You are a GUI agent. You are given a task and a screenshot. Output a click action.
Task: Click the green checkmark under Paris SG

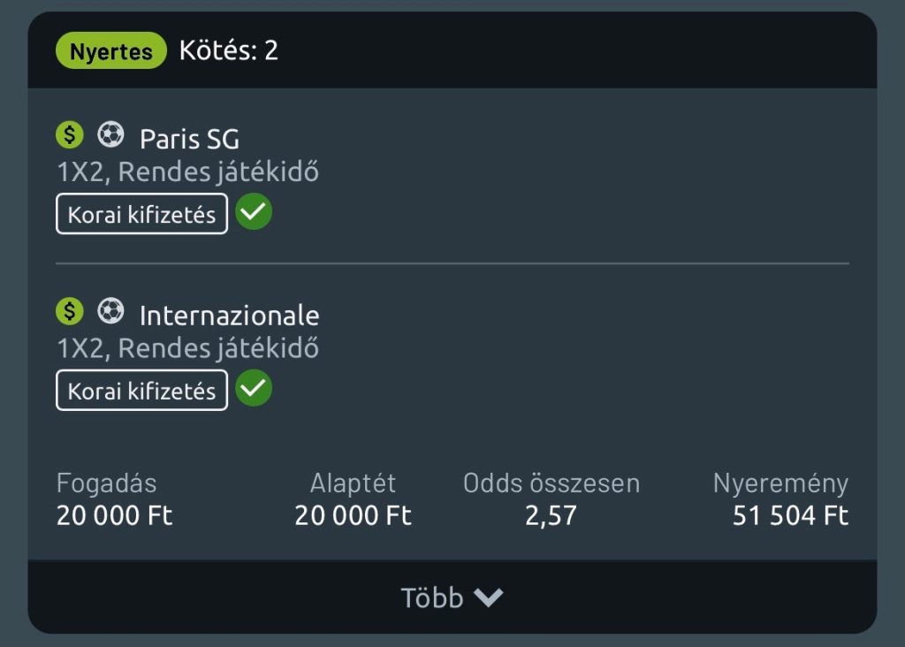254,212
